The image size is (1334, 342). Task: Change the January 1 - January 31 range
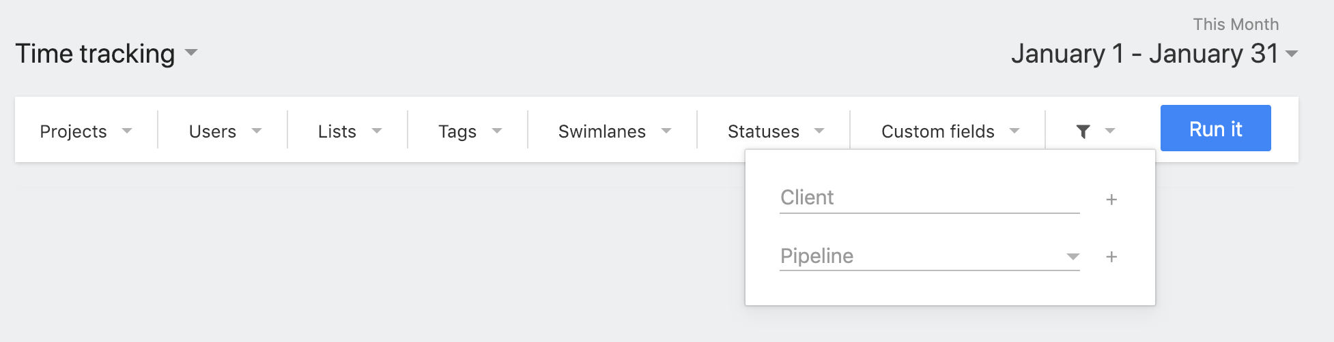click(1144, 54)
